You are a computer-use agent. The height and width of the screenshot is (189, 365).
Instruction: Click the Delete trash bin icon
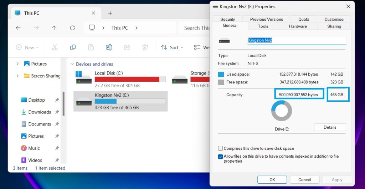coord(145,47)
